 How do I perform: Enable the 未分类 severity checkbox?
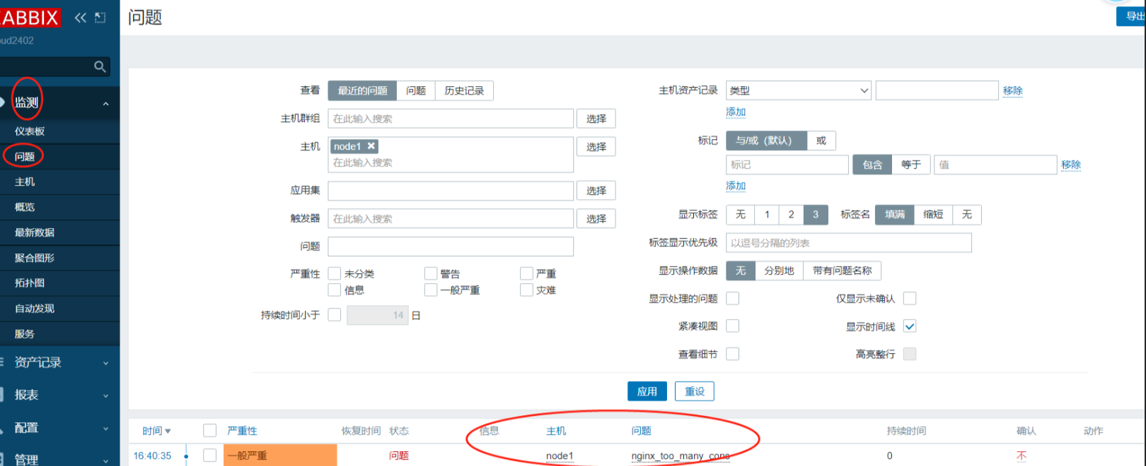tap(335, 273)
